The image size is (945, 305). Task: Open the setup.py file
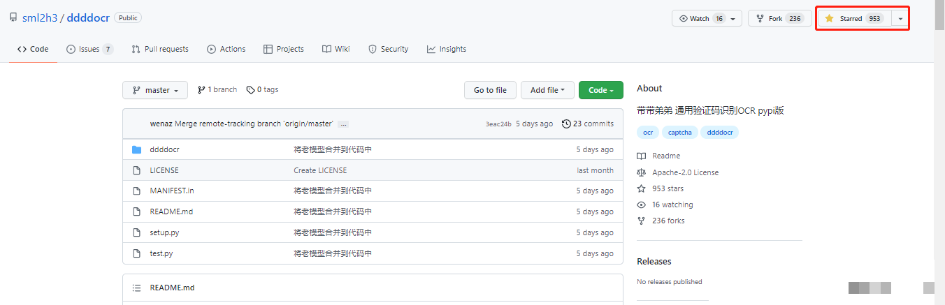pyautogui.click(x=164, y=232)
